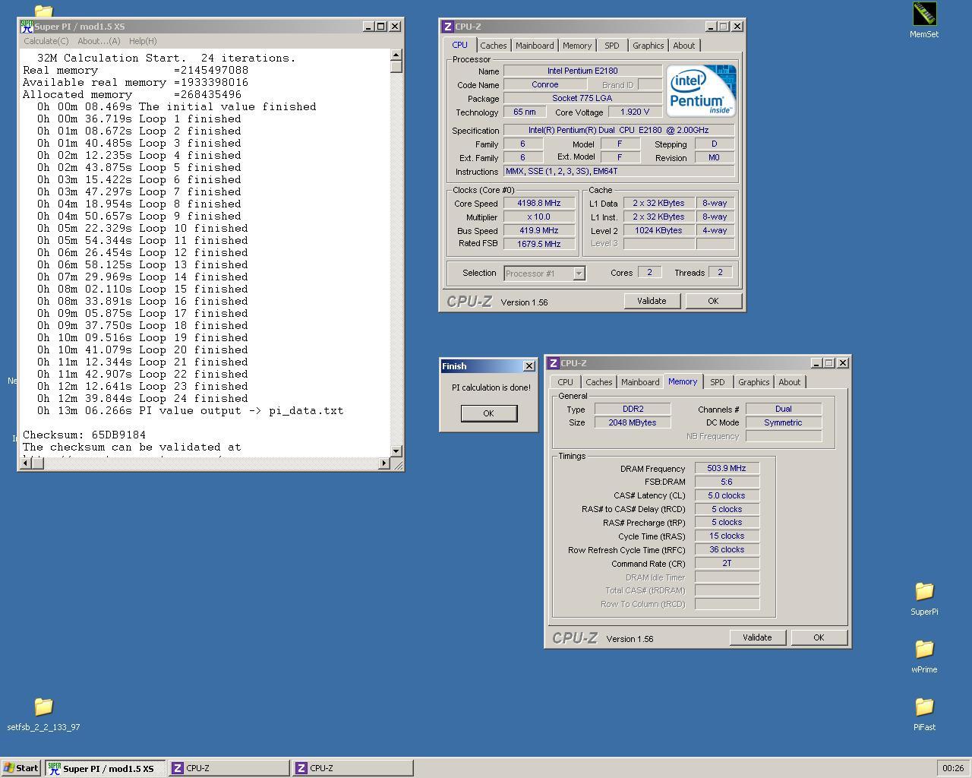This screenshot has width=972, height=778.
Task: Click the Bus Speed 419.9 MHz field
Action: tap(539, 230)
